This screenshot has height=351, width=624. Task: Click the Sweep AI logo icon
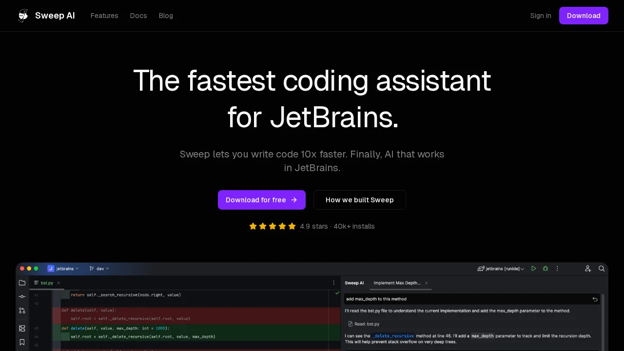click(x=23, y=16)
